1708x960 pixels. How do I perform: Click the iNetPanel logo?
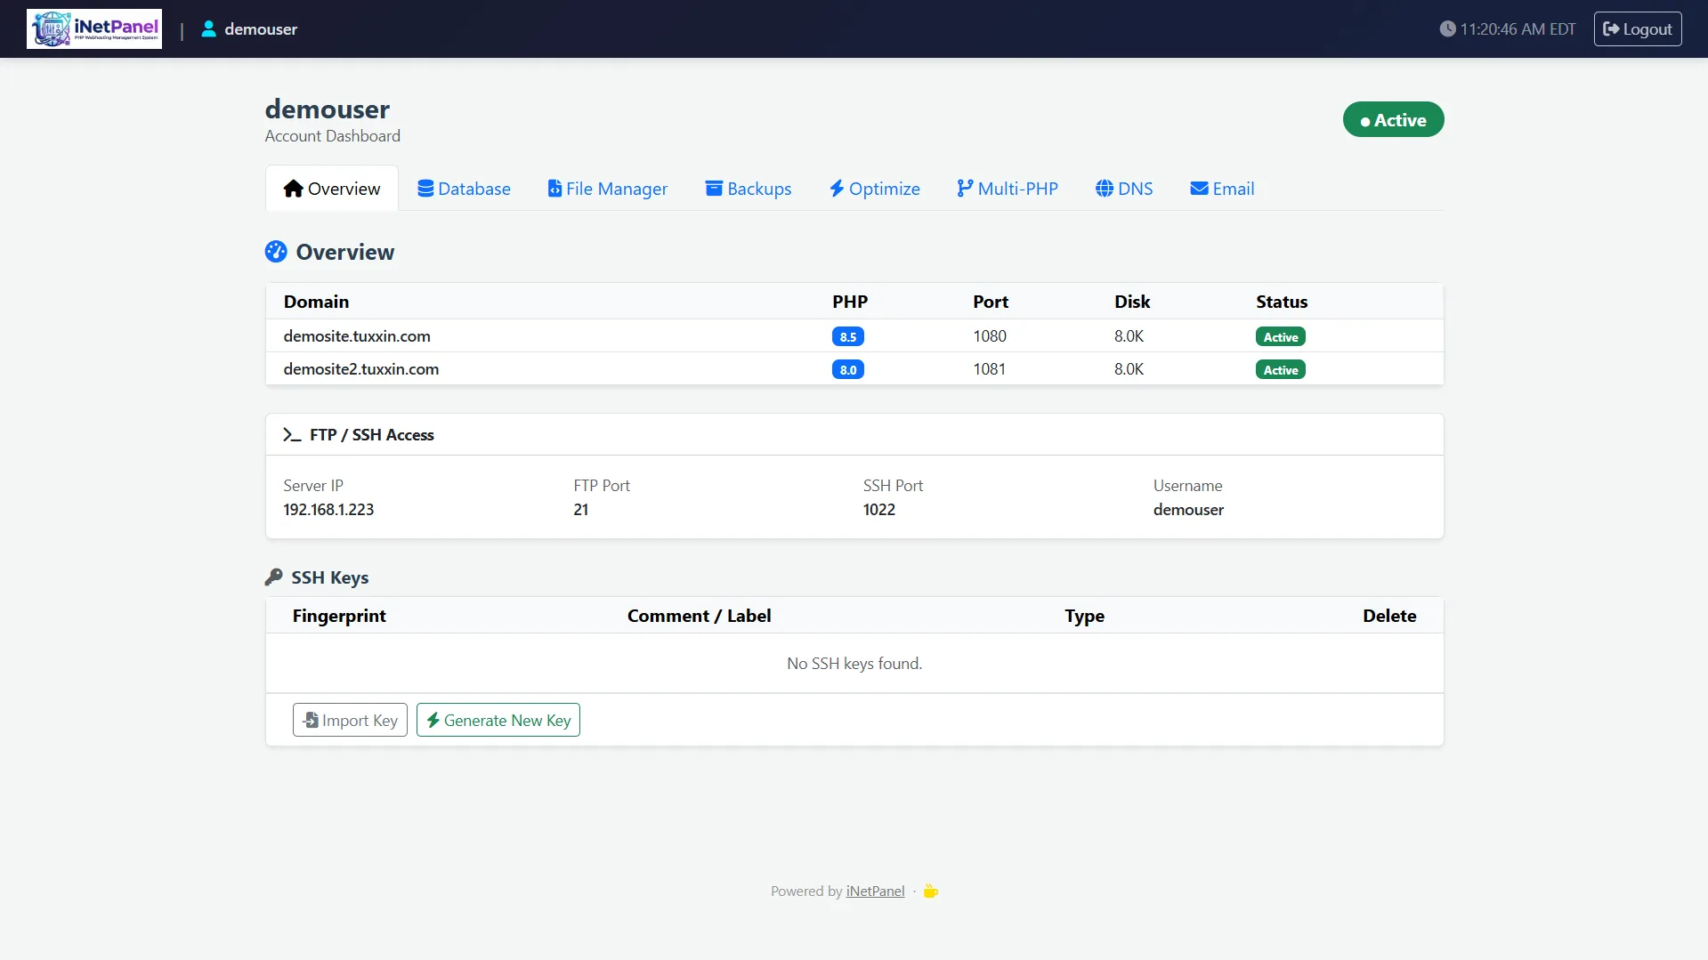coord(93,28)
